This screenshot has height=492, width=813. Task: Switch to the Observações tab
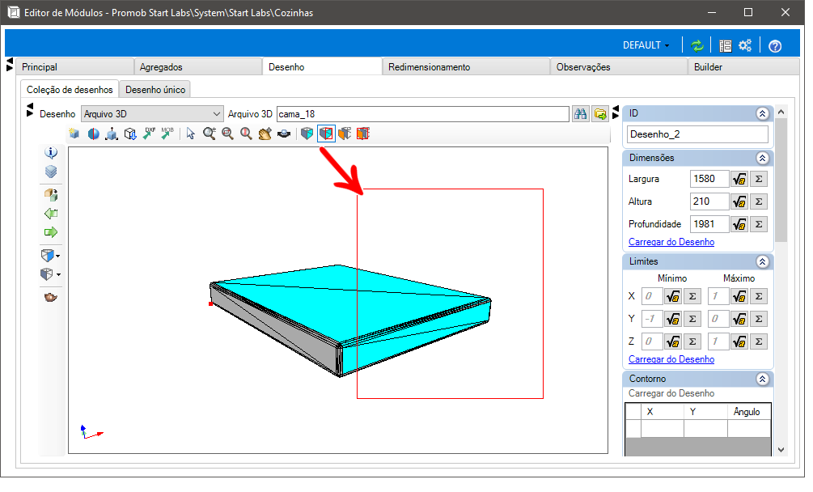click(x=619, y=67)
